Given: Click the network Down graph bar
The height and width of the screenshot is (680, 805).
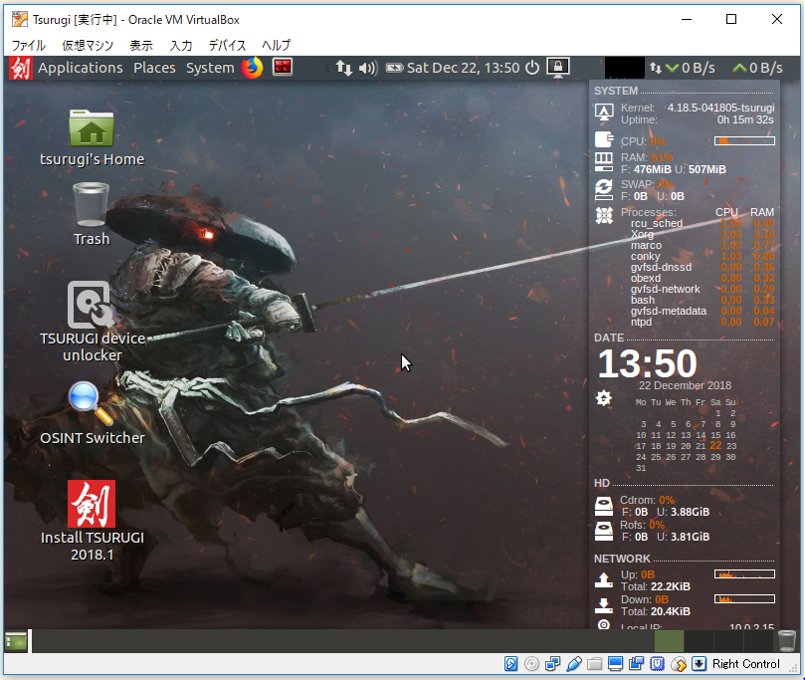Looking at the screenshot, I should [744, 598].
